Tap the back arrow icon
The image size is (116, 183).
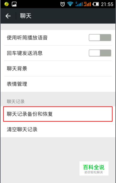click(8, 16)
